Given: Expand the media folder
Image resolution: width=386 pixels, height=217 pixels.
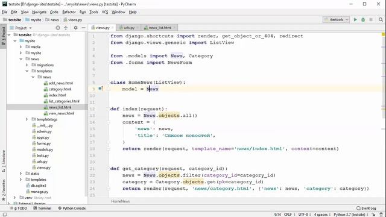Looking at the screenshot, I should click(21, 47).
